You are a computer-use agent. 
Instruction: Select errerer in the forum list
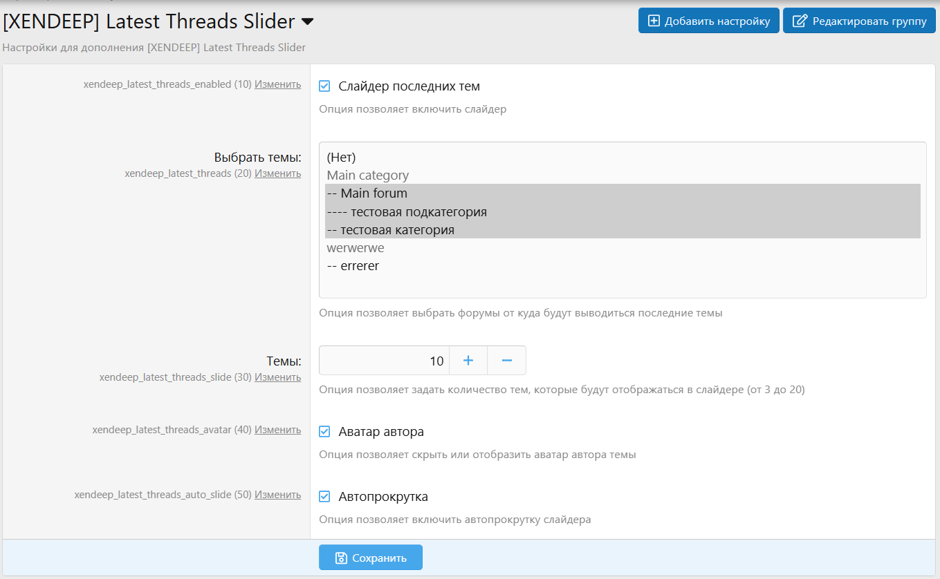click(353, 266)
